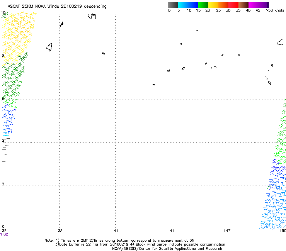Select the magenta 40–45 knot legend segment
The image size is (286, 251).
point(254,5)
